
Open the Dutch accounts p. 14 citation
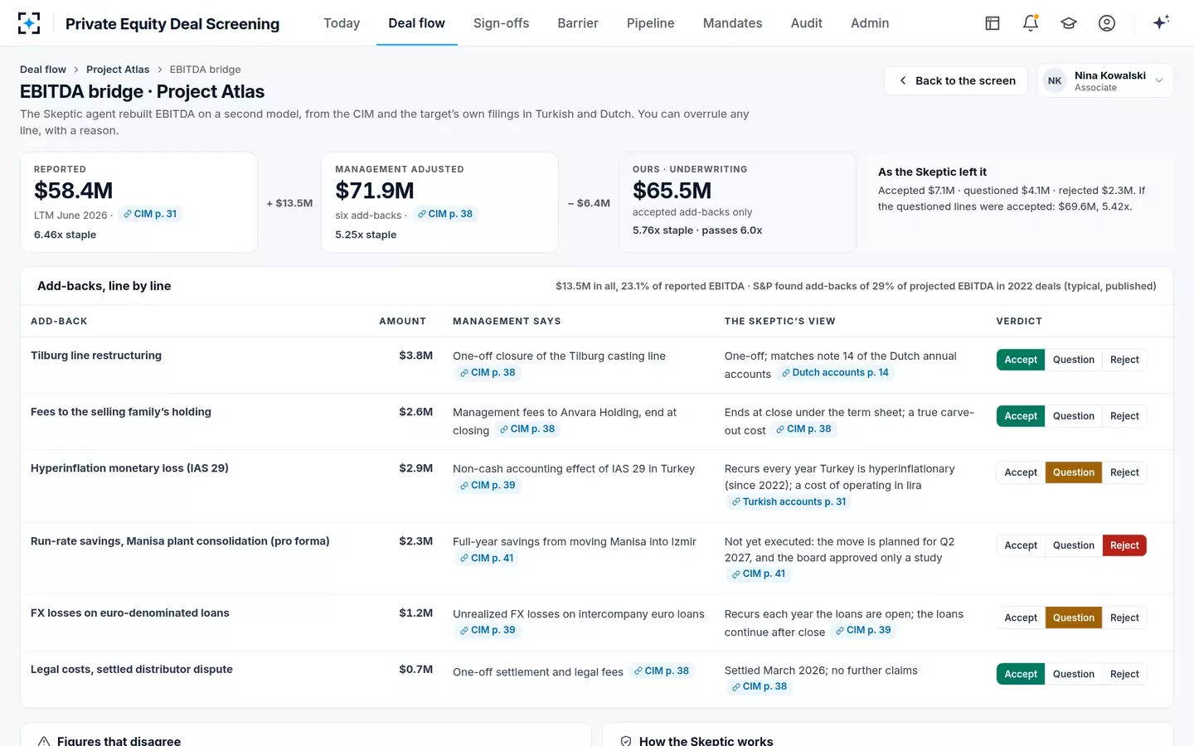pyautogui.click(x=835, y=373)
